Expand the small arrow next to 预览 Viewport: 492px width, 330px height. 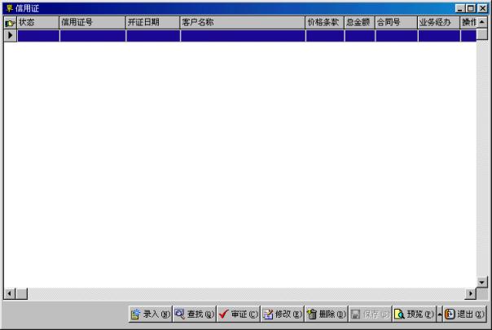click(x=440, y=314)
